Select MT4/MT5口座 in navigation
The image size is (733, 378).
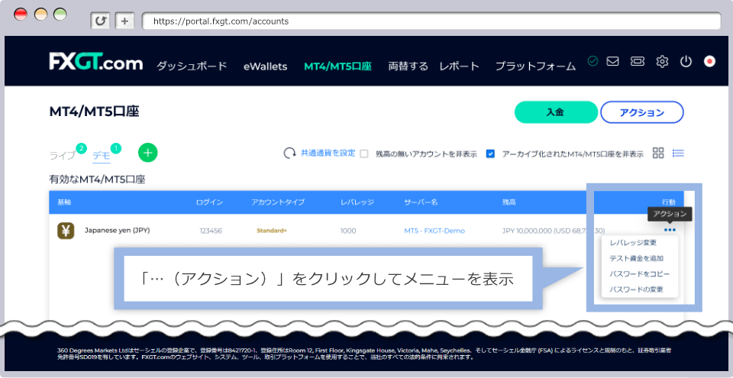[337, 66]
